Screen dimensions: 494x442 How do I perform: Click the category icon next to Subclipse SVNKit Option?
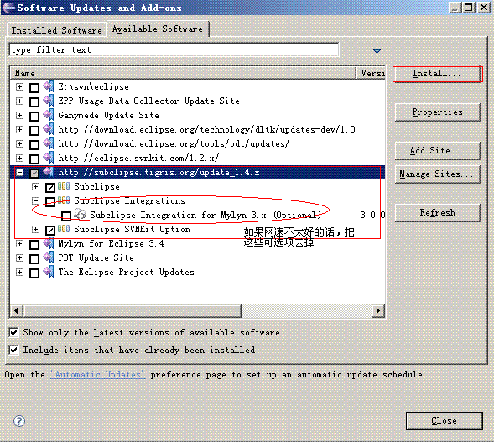[64, 229]
